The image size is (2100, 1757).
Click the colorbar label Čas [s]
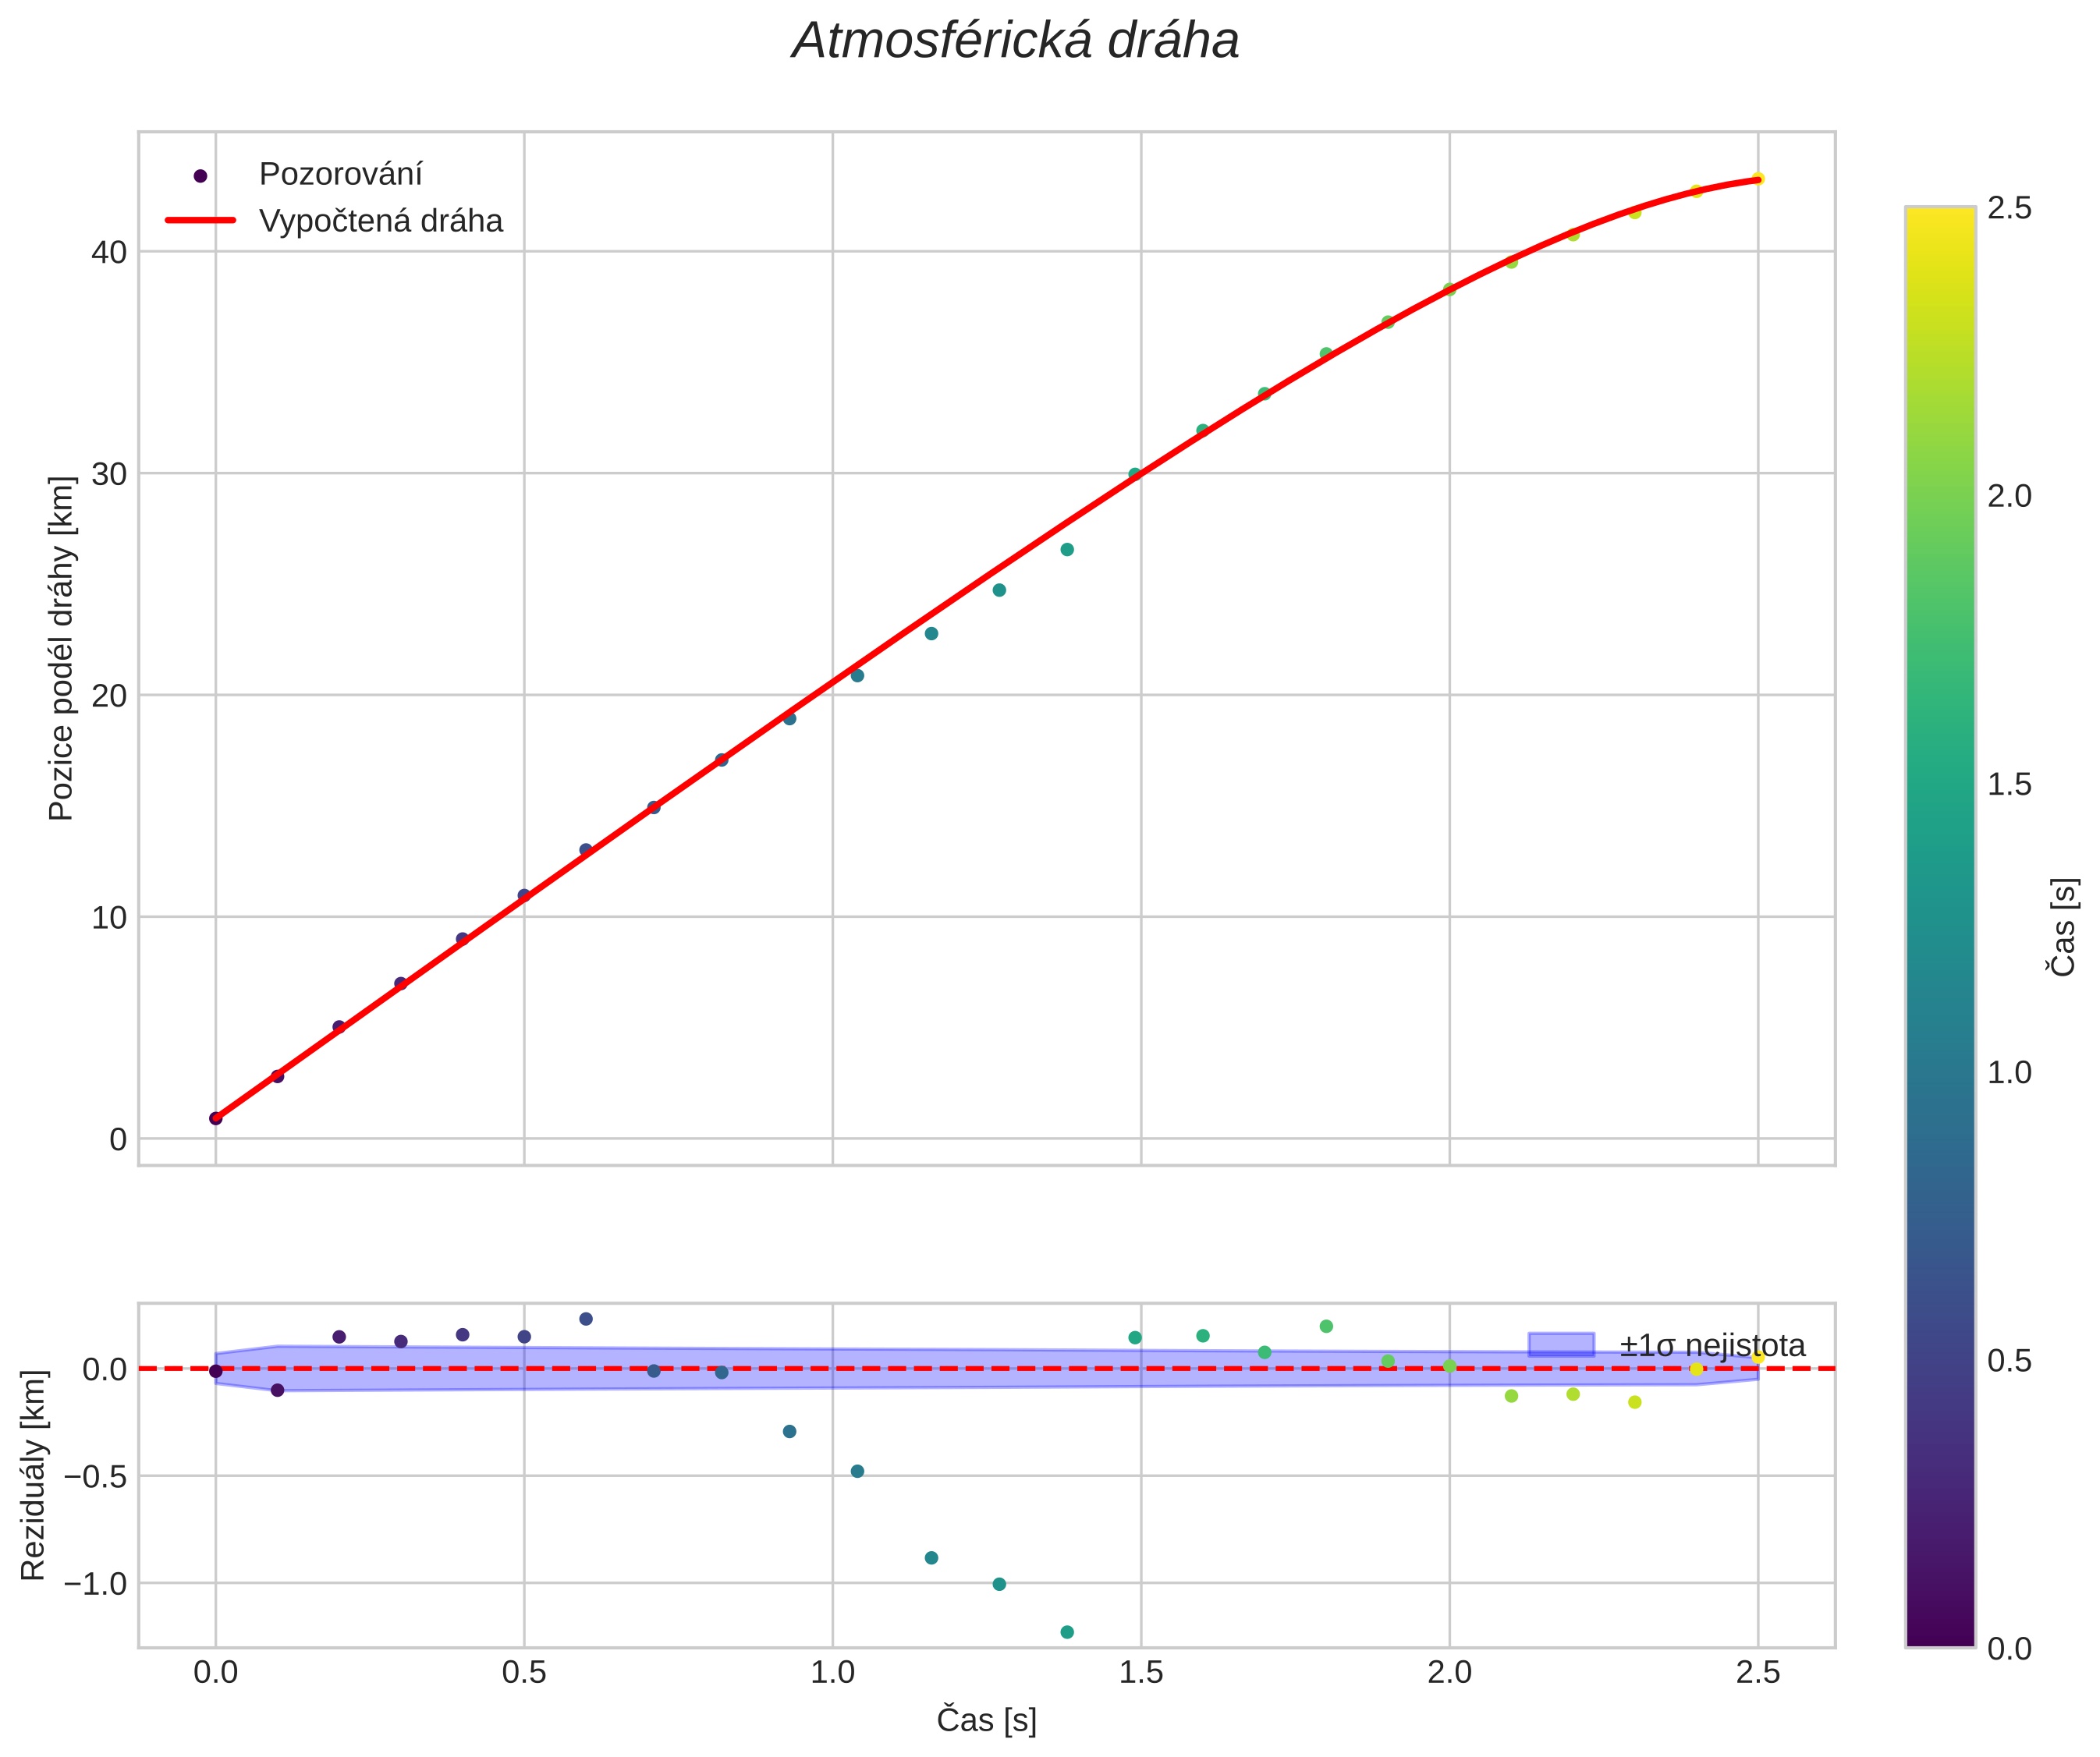pos(2064,927)
